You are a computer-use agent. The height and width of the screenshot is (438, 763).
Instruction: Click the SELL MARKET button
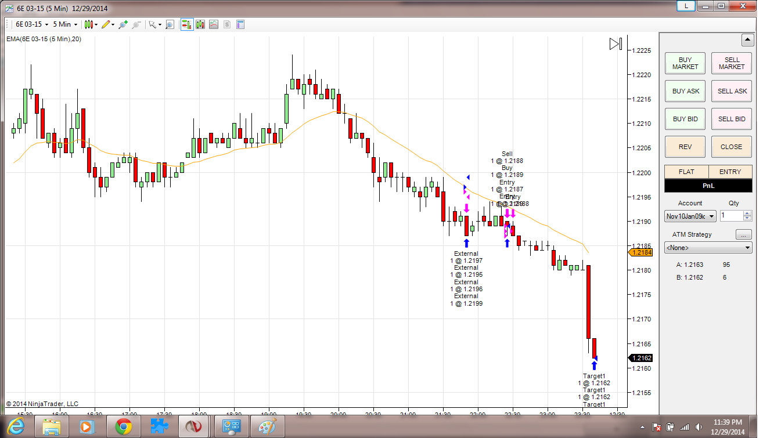pyautogui.click(x=732, y=63)
